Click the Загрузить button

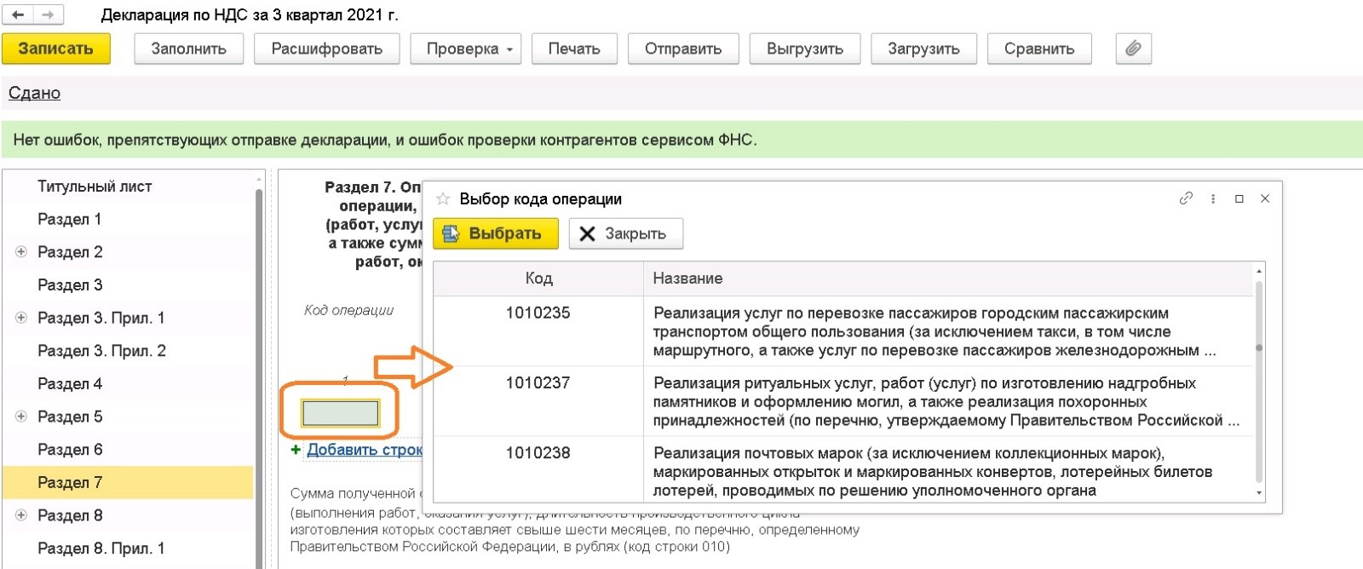(923, 49)
